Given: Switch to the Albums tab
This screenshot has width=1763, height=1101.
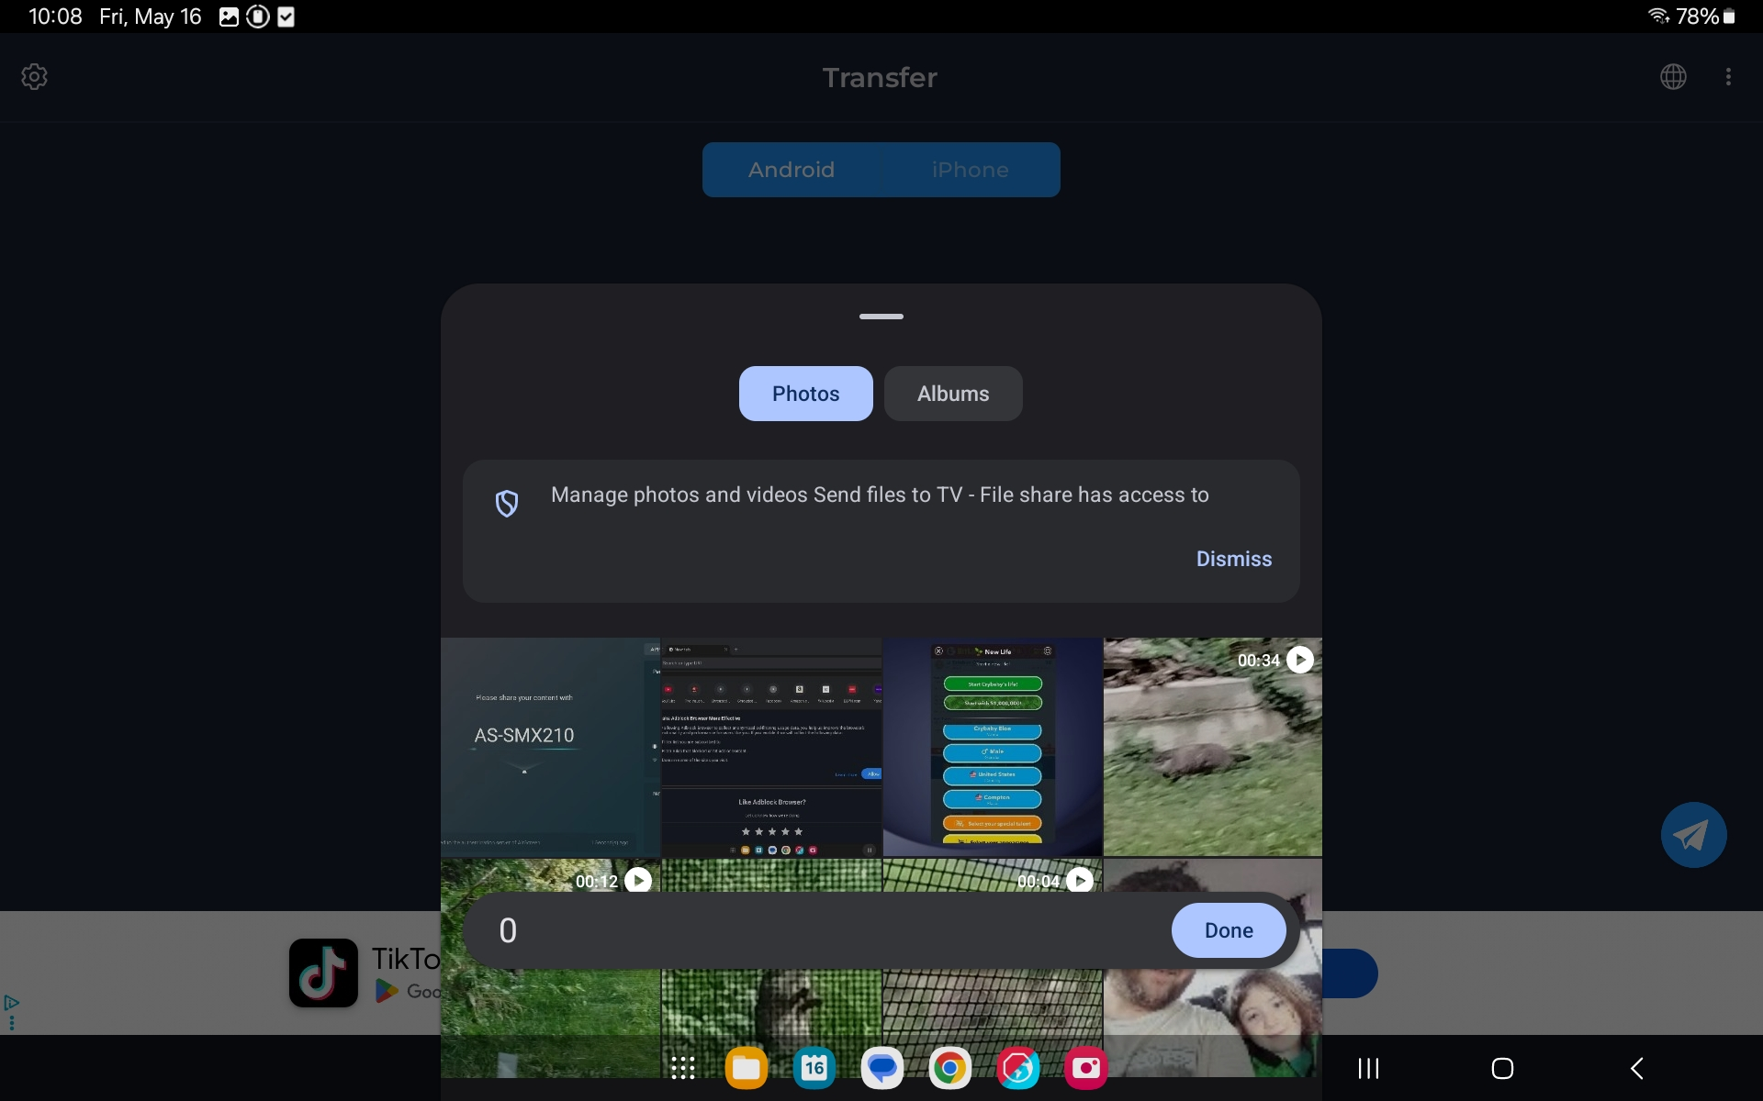Looking at the screenshot, I should (952, 394).
